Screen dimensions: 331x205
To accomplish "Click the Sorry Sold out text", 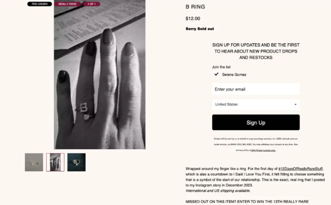I will (x=200, y=29).
